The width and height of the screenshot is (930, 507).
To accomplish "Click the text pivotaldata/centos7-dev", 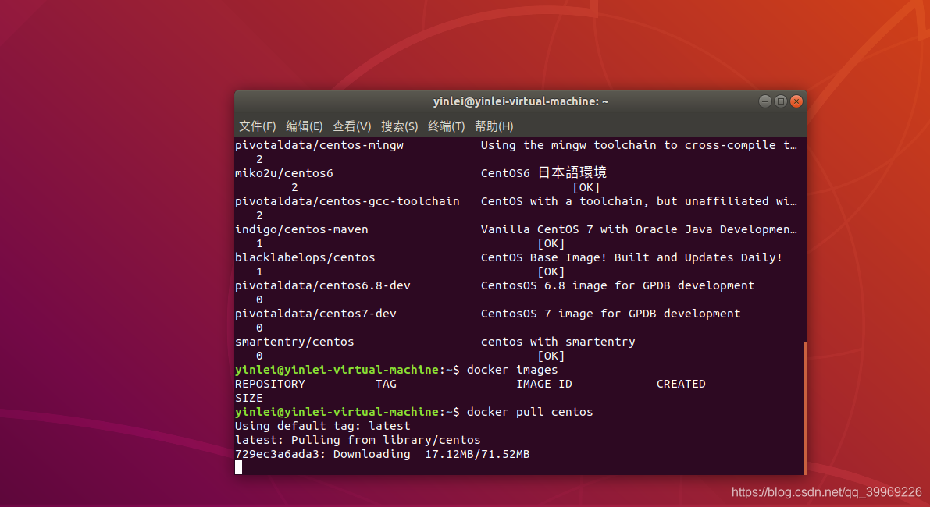I will 315,314.
